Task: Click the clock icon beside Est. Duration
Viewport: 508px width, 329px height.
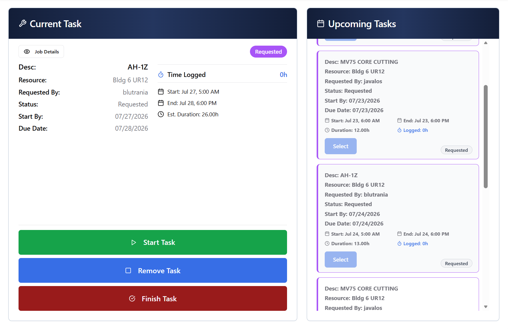Action: click(161, 114)
